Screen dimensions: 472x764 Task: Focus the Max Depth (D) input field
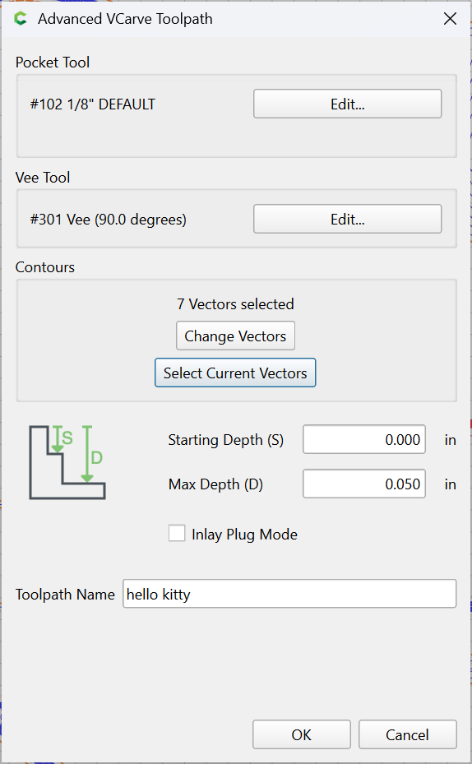(x=363, y=484)
